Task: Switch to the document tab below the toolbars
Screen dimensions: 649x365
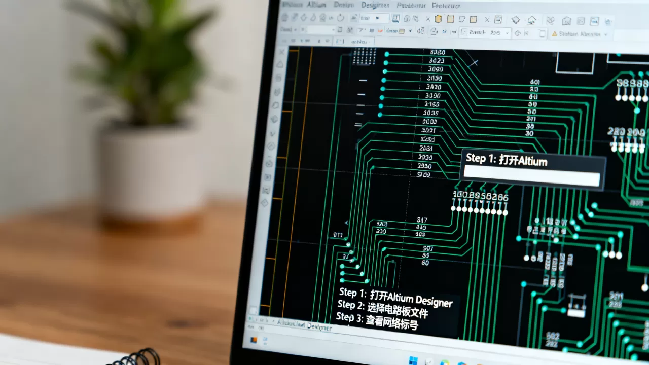Action: [x=353, y=42]
